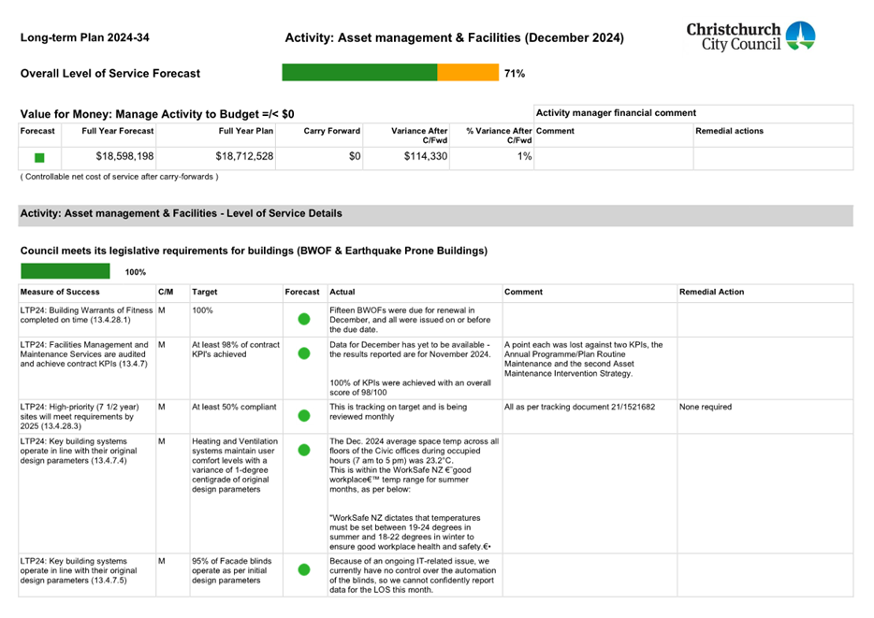The width and height of the screenshot is (874, 618).
Task: Click the Christchurch City Council logo
Action: coord(750,36)
